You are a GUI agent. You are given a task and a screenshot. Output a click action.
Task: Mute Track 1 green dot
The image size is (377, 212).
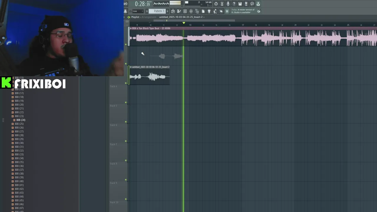pyautogui.click(x=126, y=44)
